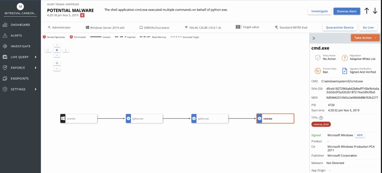
Task: Click the Investigate sidebar icon
Action: click(5, 46)
